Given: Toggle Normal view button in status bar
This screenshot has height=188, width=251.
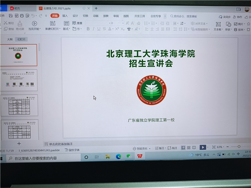Looking at the screenshot, I should tap(183, 148).
